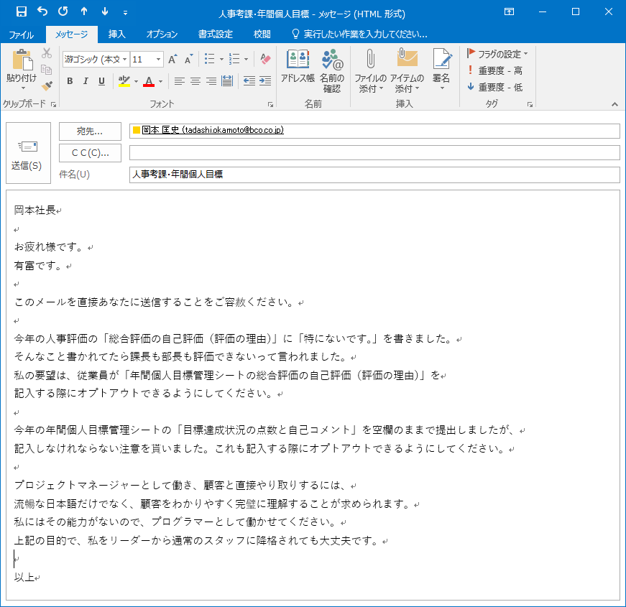Toggle italic formatting

[x=85, y=81]
